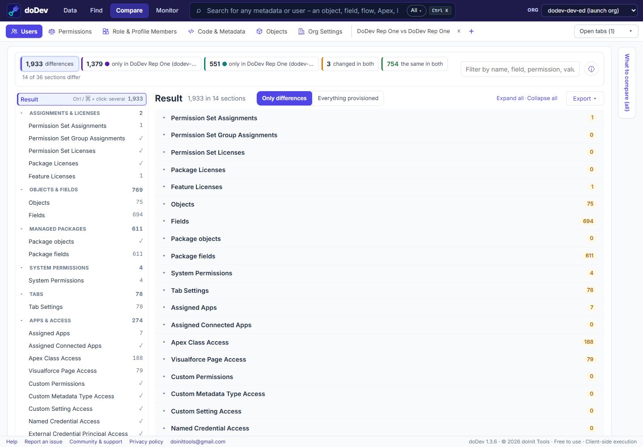Click the filter by name input field

coord(520,69)
